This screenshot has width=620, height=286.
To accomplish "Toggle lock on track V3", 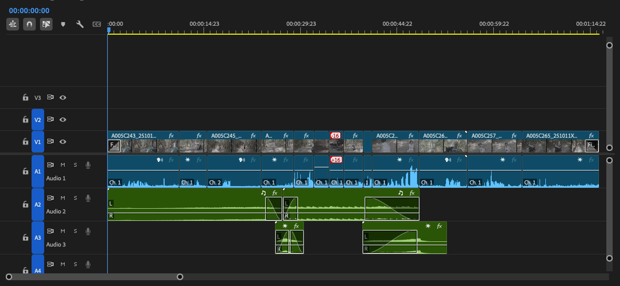I will [25, 97].
